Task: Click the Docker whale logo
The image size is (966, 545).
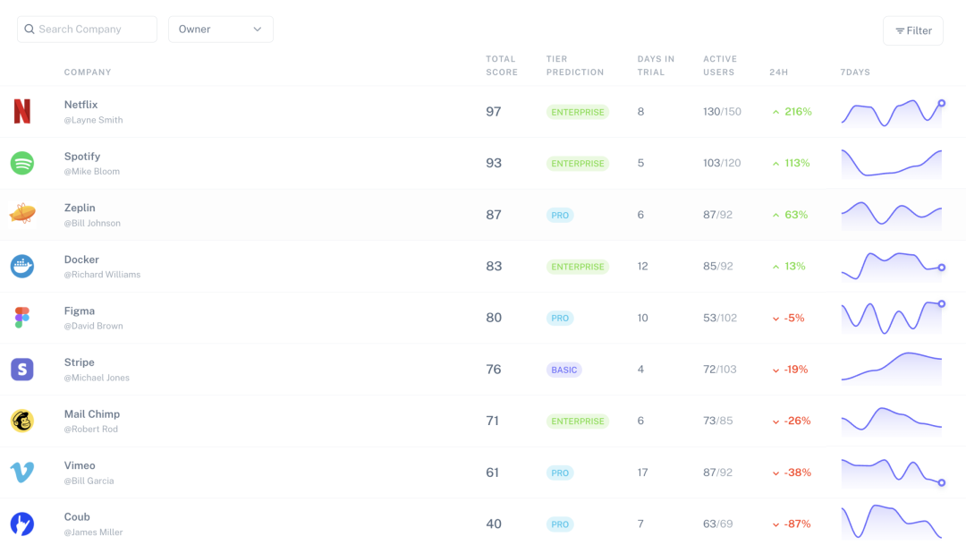Action: pyautogui.click(x=22, y=267)
